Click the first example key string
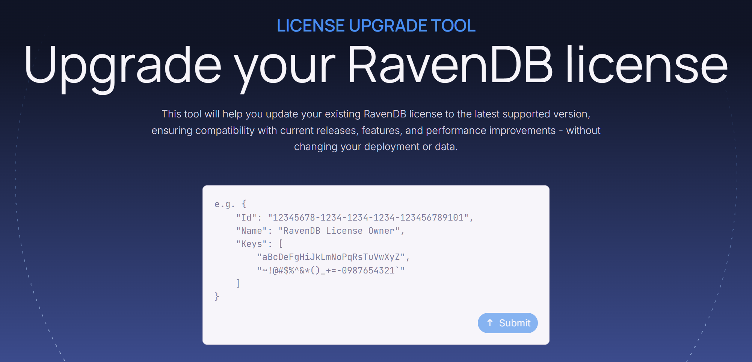752x362 pixels. [x=332, y=257]
